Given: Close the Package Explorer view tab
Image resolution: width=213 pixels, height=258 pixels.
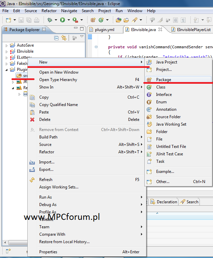Looking at the screenshot, I should (44, 29).
